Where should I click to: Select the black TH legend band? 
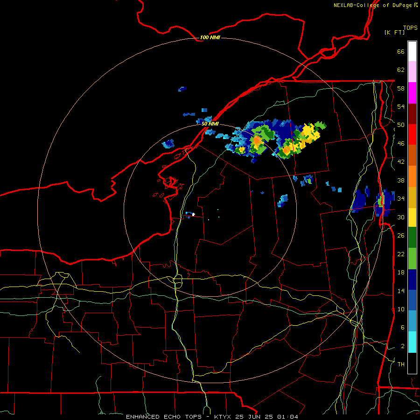(x=412, y=363)
